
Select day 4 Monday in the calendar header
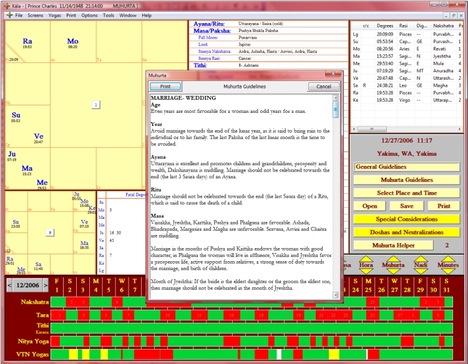(x=95, y=285)
